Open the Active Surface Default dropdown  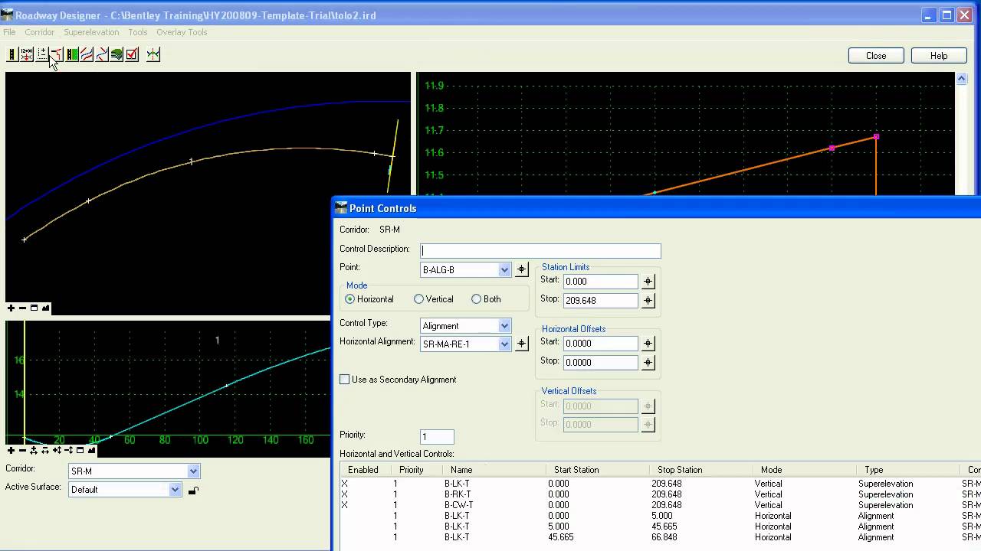[x=175, y=490]
